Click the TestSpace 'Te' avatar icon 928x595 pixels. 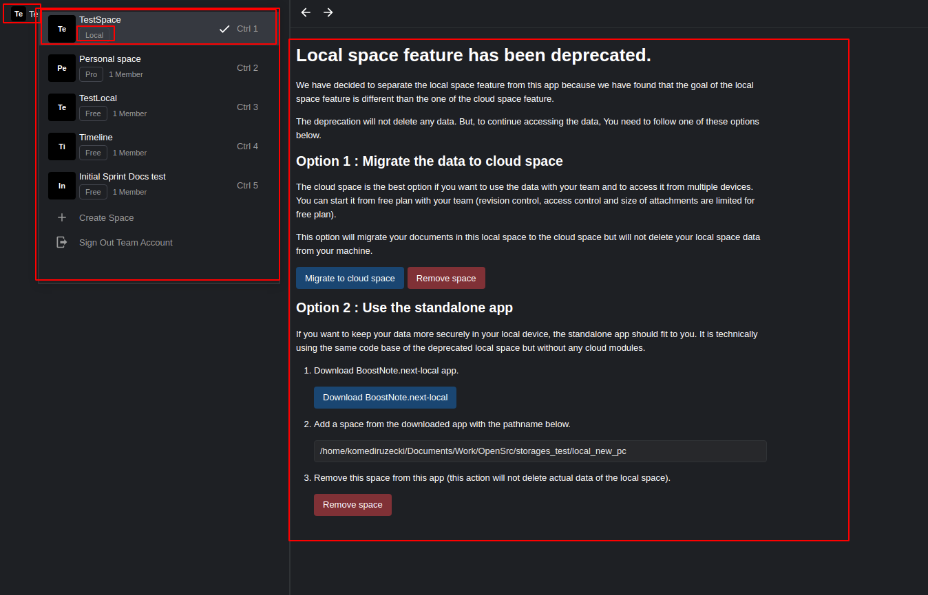[x=62, y=29]
